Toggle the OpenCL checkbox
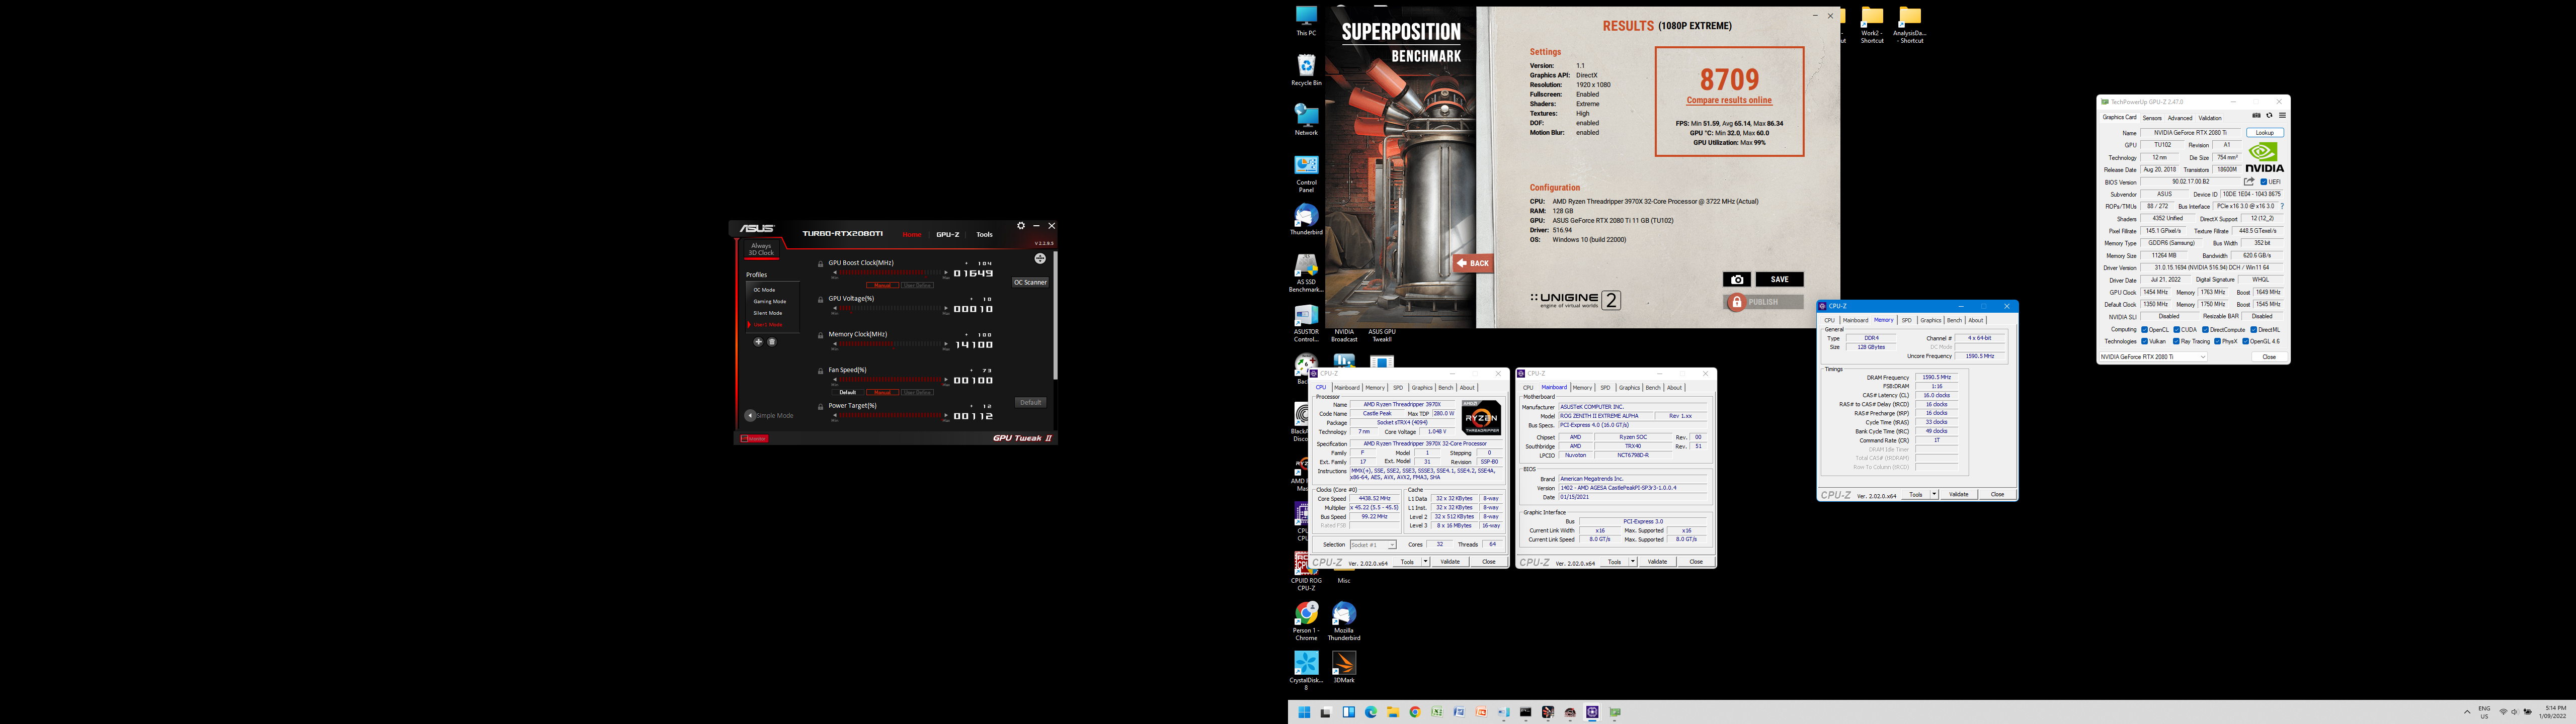2576x724 pixels. (2145, 330)
